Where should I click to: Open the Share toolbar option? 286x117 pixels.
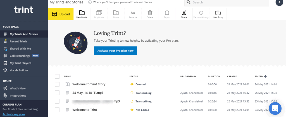(x=184, y=14)
